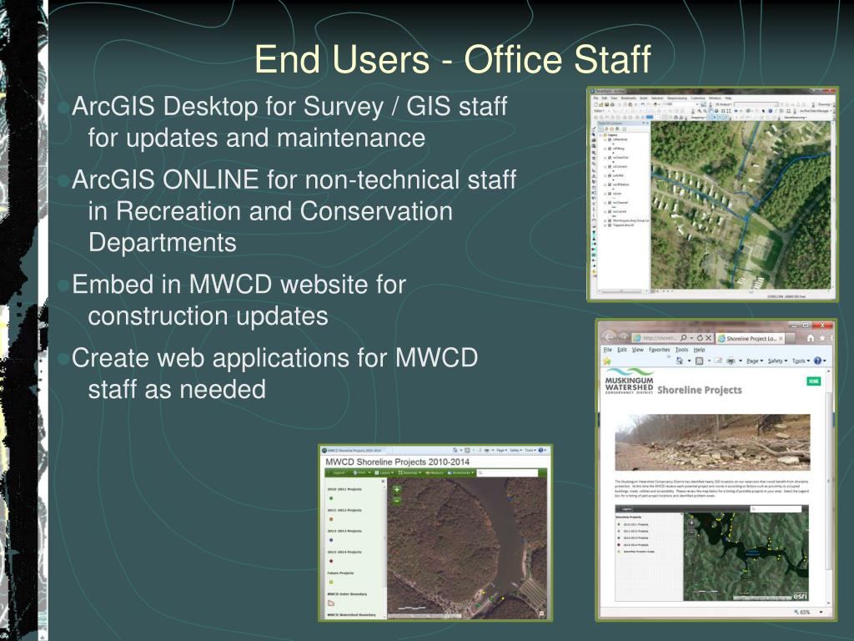Image resolution: width=854 pixels, height=641 pixels.
Task: Open the Layers dropdown in the green app toolbar
Action: 384,472
